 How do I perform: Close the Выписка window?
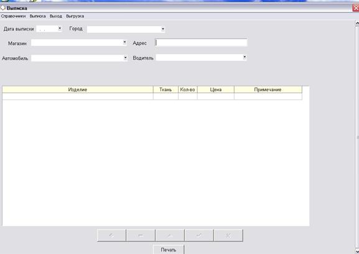[356, 8]
